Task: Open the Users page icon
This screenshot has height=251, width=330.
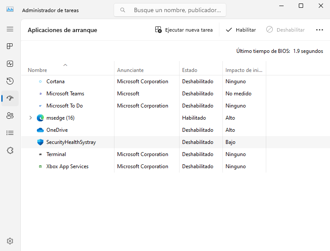Action: [10, 116]
